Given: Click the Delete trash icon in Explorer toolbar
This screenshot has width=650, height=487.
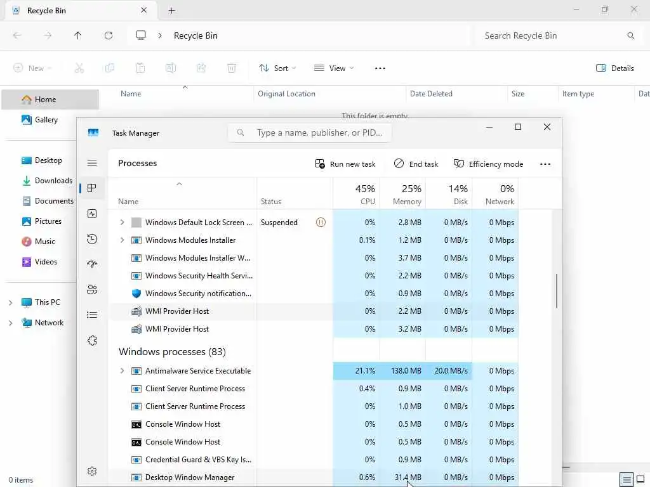Looking at the screenshot, I should [232, 68].
